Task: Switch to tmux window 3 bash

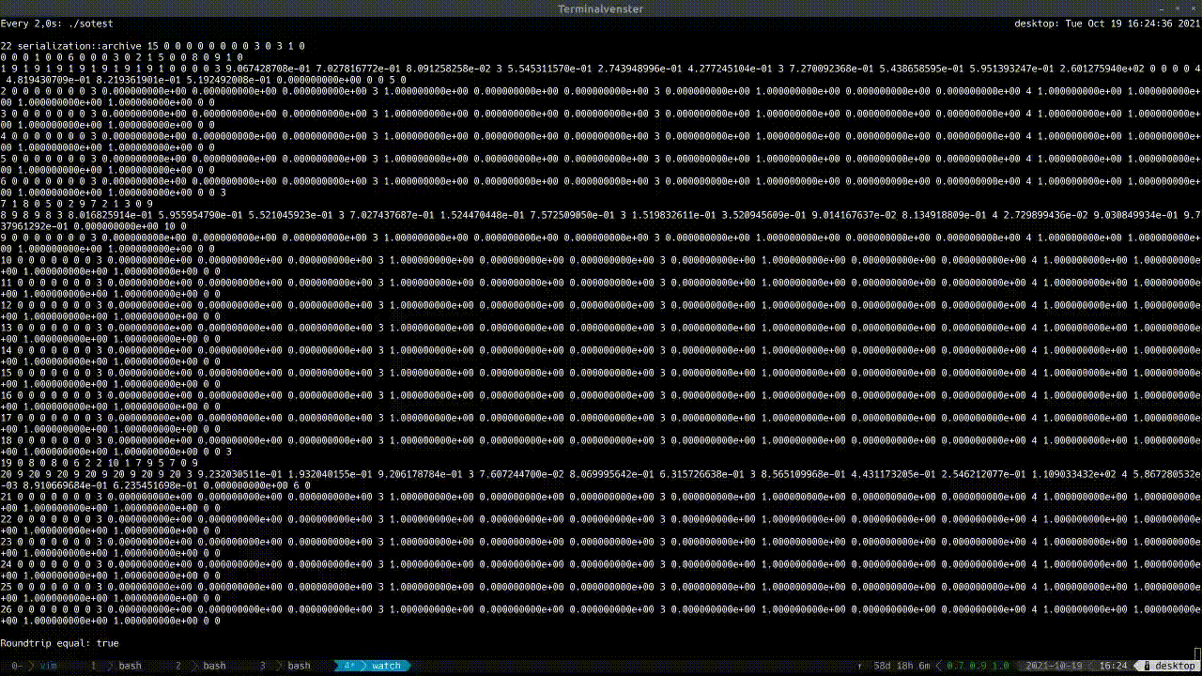Action: (x=285, y=666)
